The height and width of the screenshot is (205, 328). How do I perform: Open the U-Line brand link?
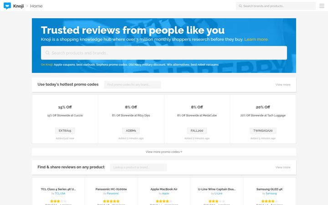pos(218,194)
